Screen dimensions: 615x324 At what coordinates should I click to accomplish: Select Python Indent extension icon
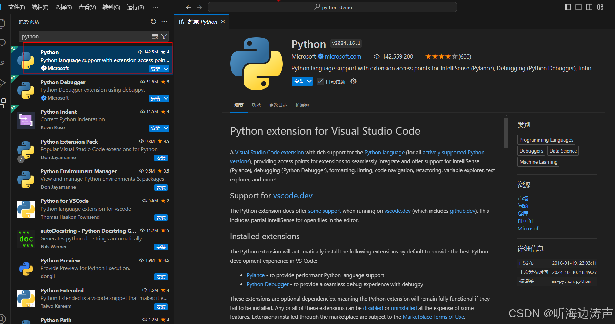(26, 120)
